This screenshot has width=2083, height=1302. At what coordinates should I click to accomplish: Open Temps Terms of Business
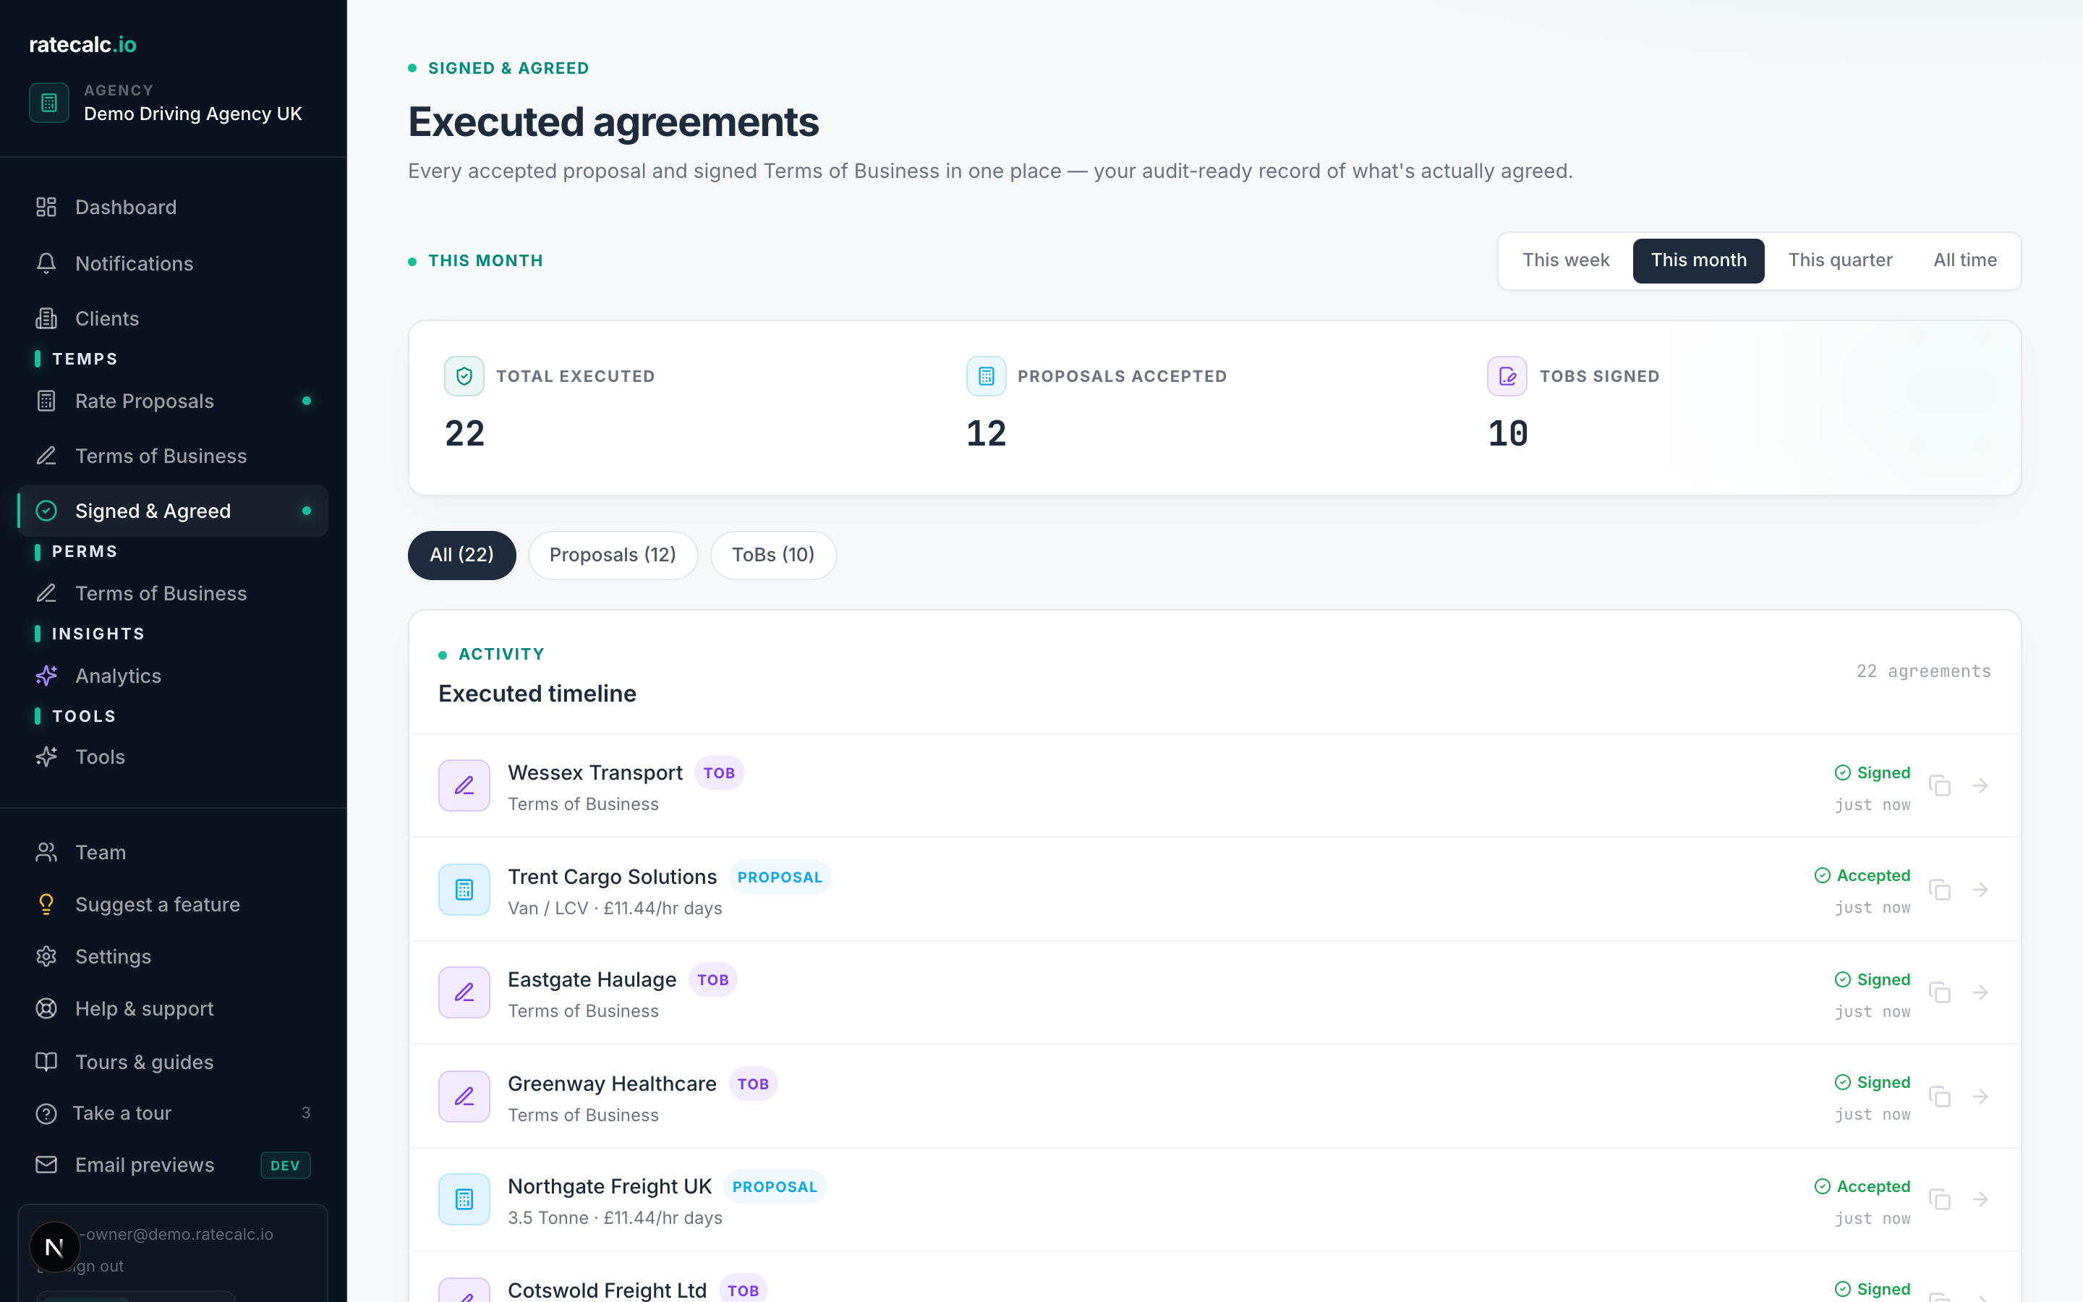[x=172, y=456]
